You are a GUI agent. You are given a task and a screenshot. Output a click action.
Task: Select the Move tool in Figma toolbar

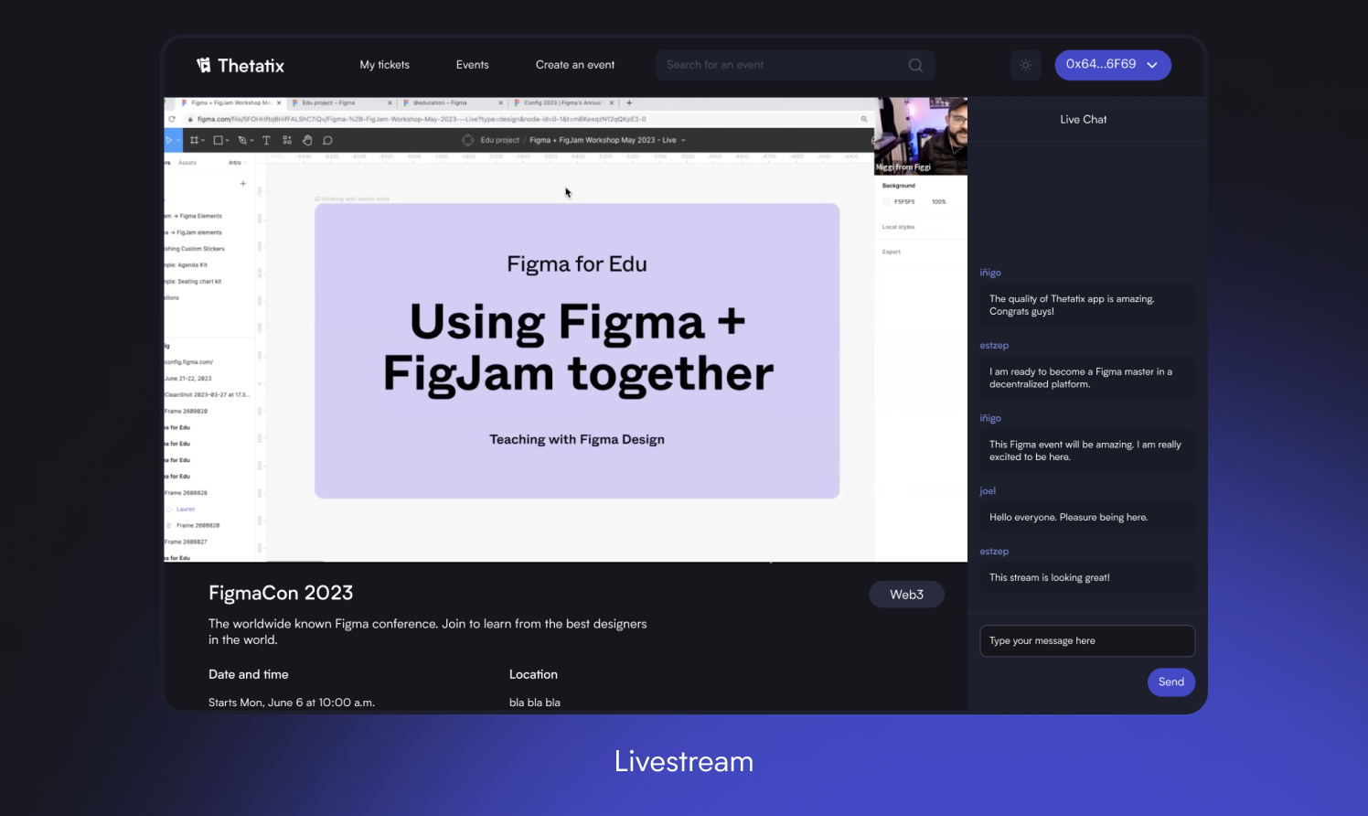[x=169, y=140]
